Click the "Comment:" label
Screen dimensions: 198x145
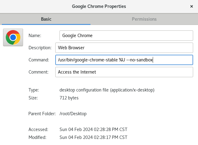tap(39, 72)
